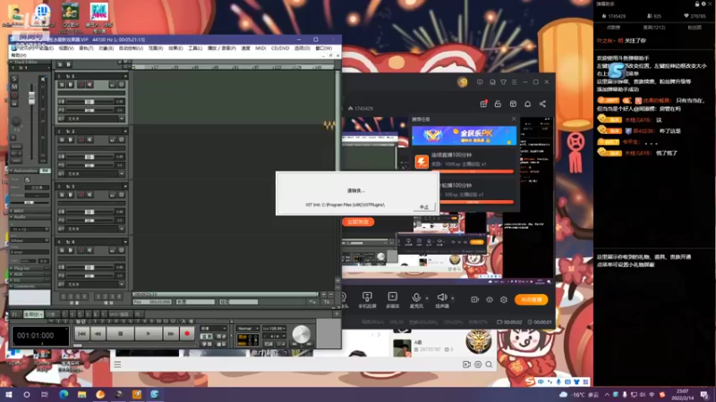The image size is (716, 402).
Task: Open the 4/4 time signature dropdown
Action: [273, 336]
